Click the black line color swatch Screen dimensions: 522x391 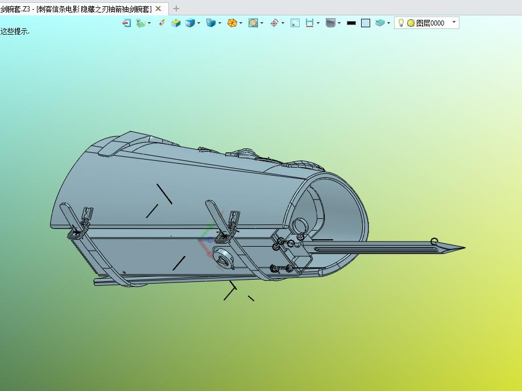pos(351,23)
